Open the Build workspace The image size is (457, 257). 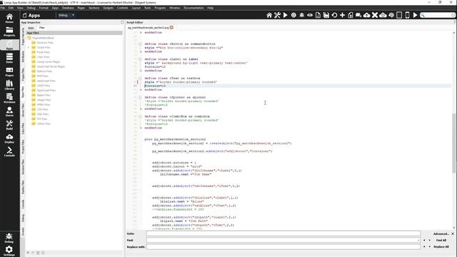point(9,125)
